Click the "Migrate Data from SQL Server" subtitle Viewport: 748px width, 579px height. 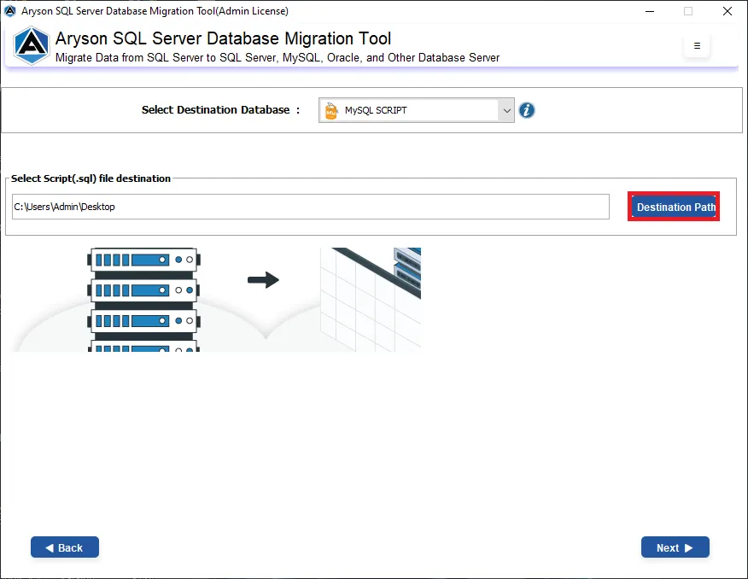[278, 58]
